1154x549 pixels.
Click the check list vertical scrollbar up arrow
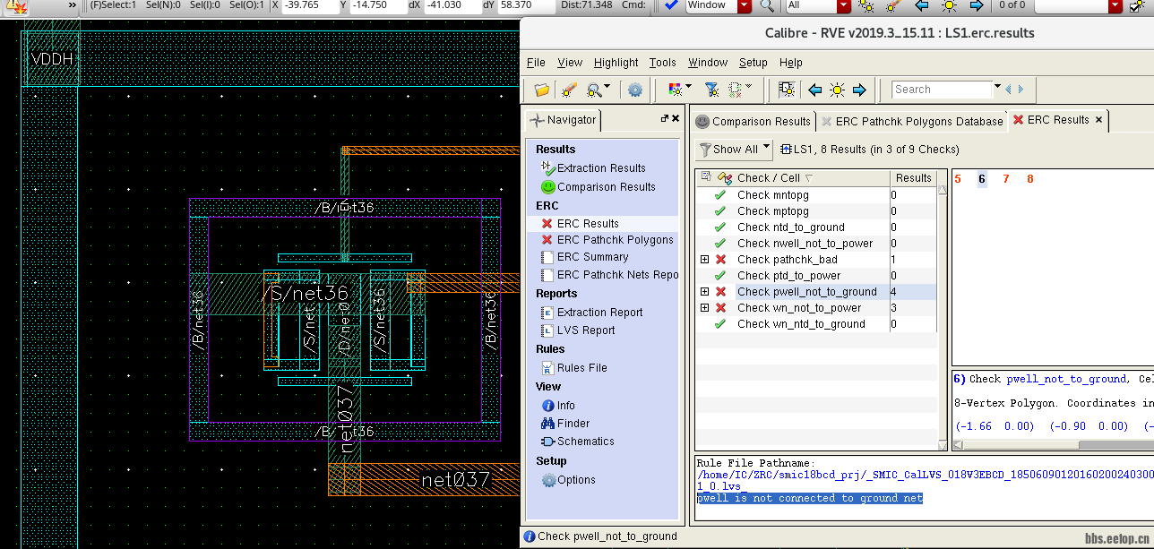coord(942,189)
